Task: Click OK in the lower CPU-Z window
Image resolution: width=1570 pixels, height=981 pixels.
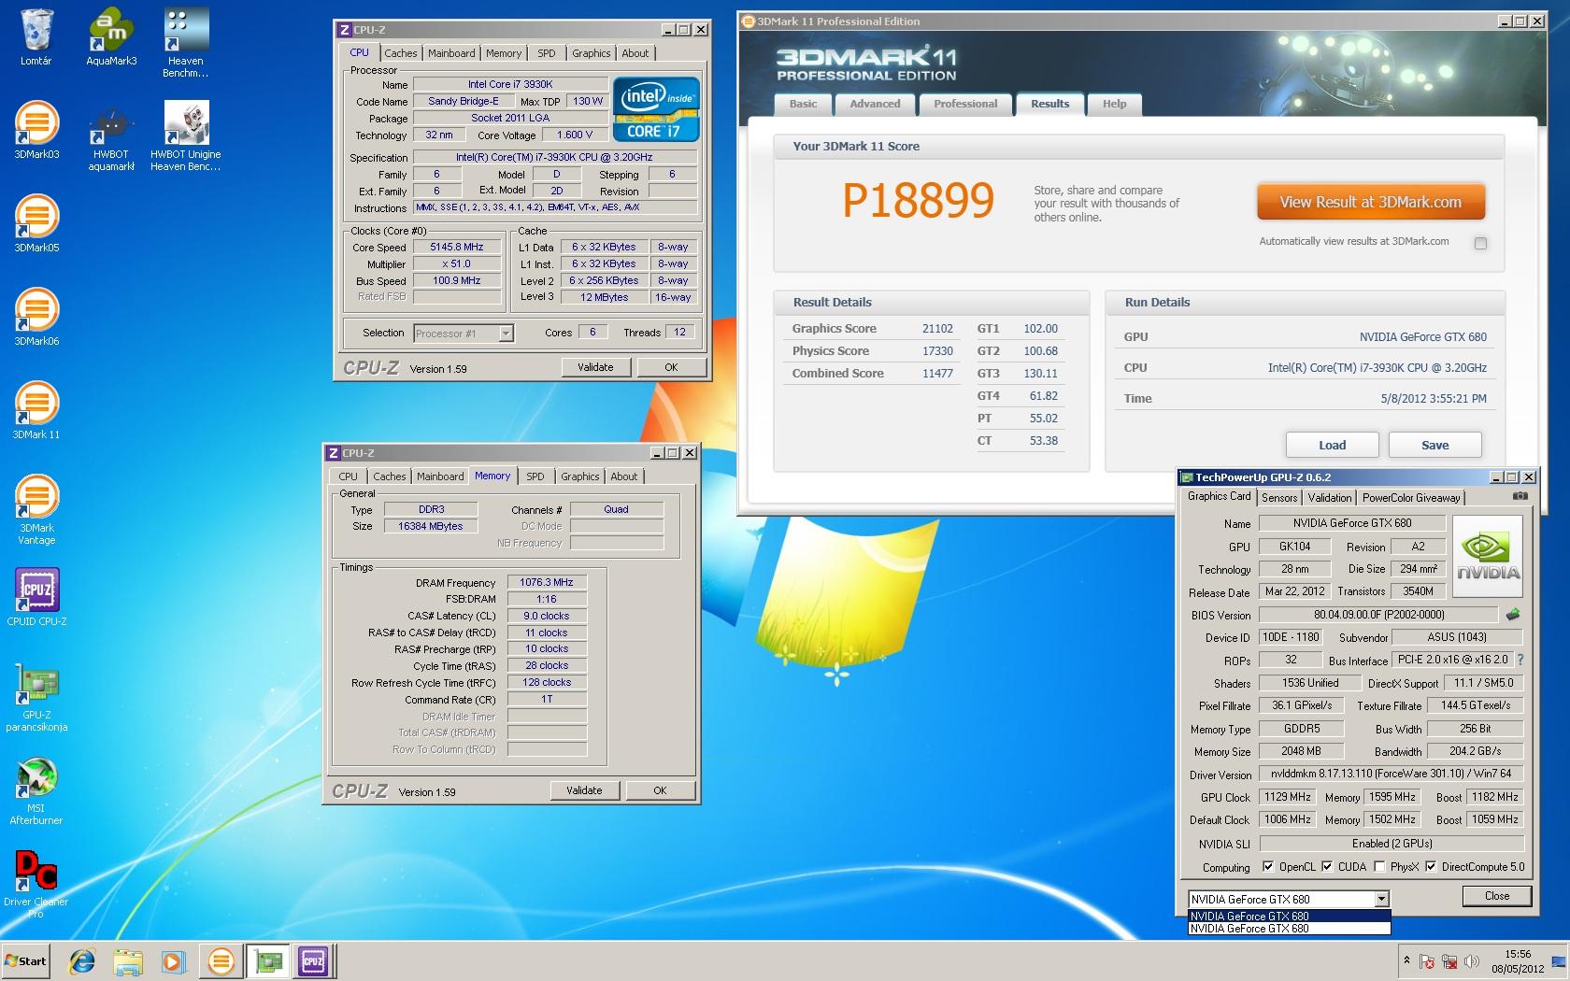Action: [660, 790]
